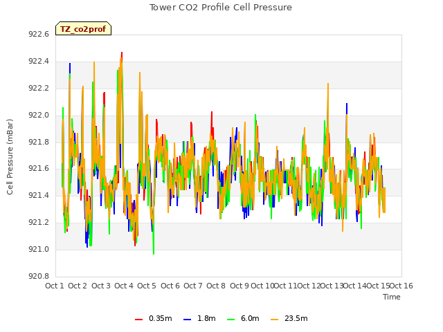
Task: Toggle the 23.5m legend entry
Action: tap(289, 318)
